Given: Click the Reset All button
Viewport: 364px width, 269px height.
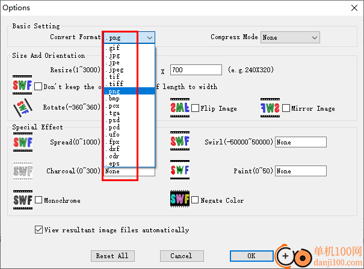Looking at the screenshot, I should 113,256.
